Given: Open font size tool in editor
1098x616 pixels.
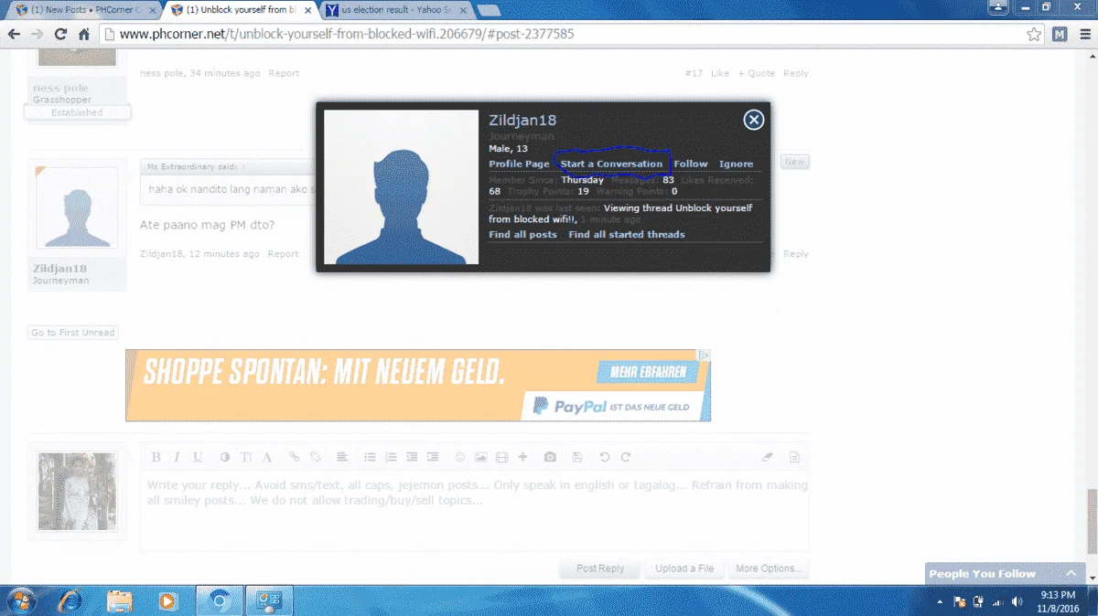Looking at the screenshot, I should pos(246,457).
